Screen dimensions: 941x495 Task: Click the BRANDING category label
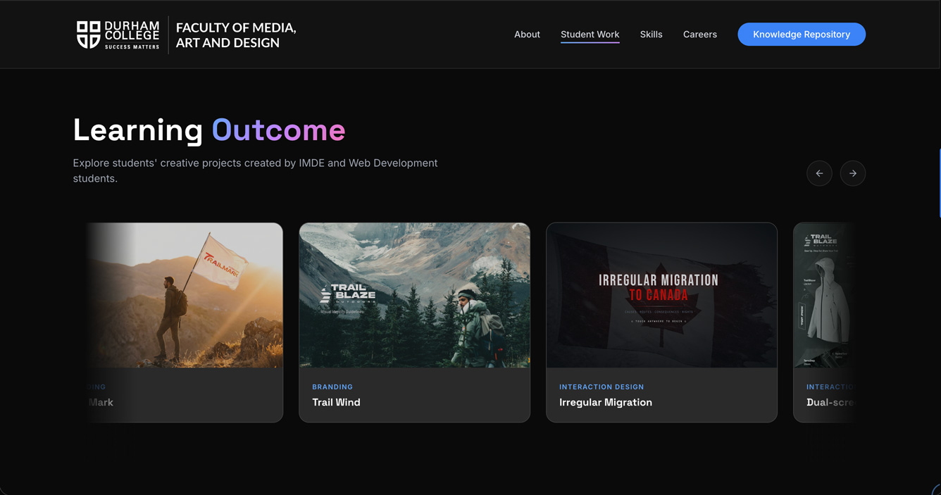pos(332,387)
